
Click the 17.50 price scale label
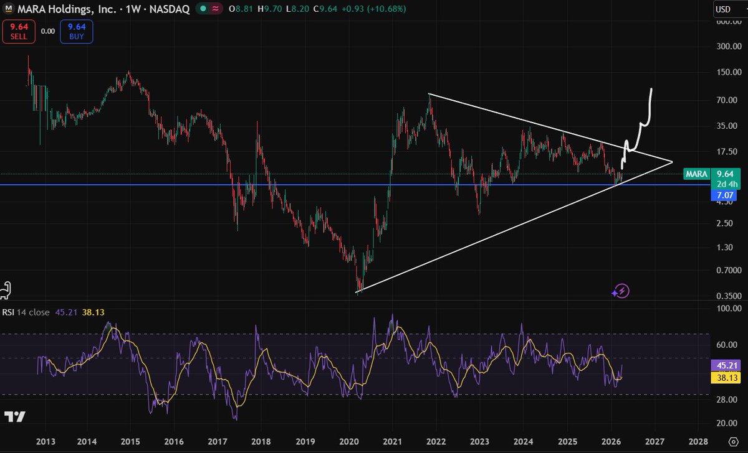[726, 151]
